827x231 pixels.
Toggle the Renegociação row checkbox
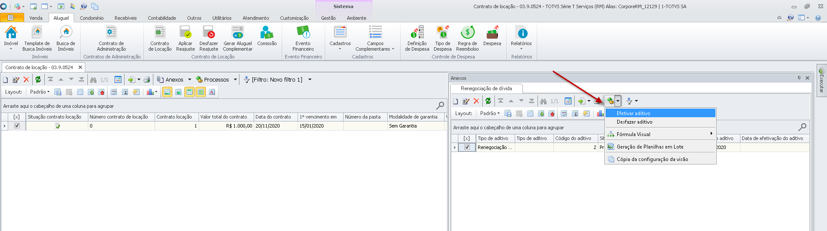click(x=467, y=147)
